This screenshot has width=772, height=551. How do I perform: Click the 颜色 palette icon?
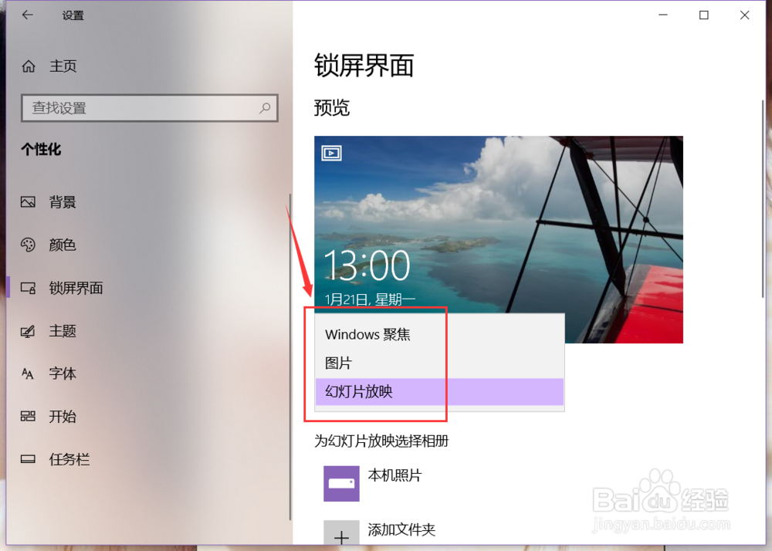pos(28,245)
